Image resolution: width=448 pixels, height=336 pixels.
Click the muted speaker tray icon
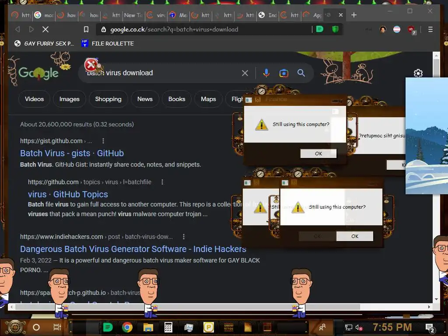point(359,327)
